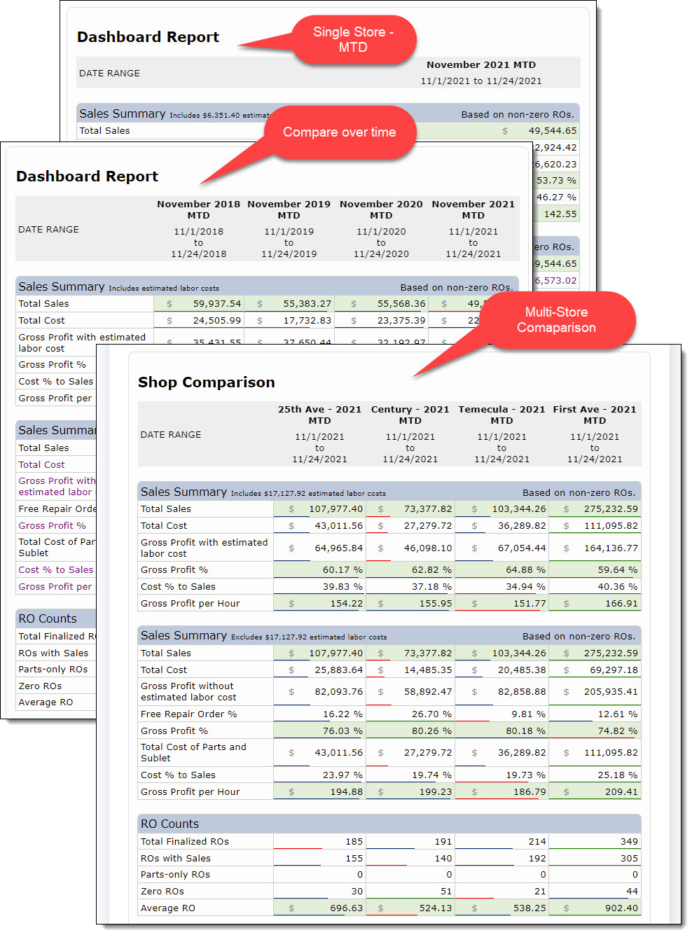Click the Total Sales value 49,544.65 in single-store report
This screenshot has height=935, width=692.
pos(553,131)
